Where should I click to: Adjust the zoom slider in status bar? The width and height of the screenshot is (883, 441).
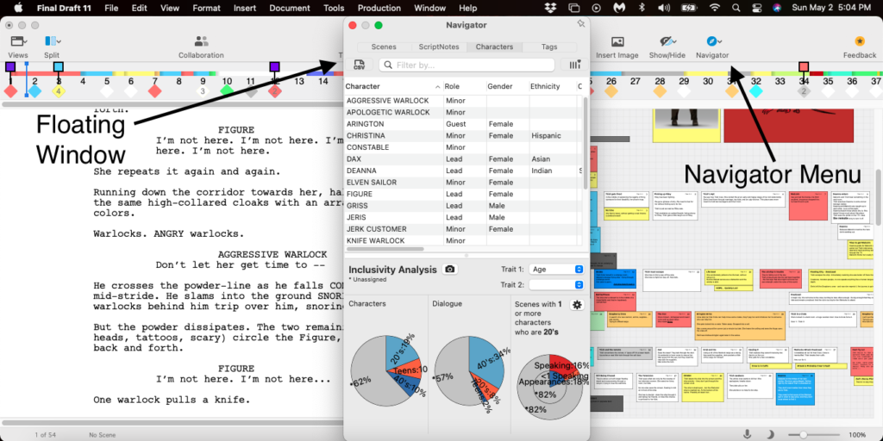(804, 434)
